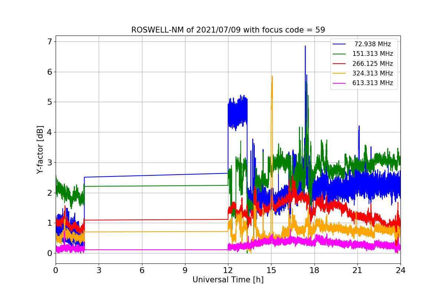Click the x-axis tick label 6
The image size is (445, 296).
point(142,270)
